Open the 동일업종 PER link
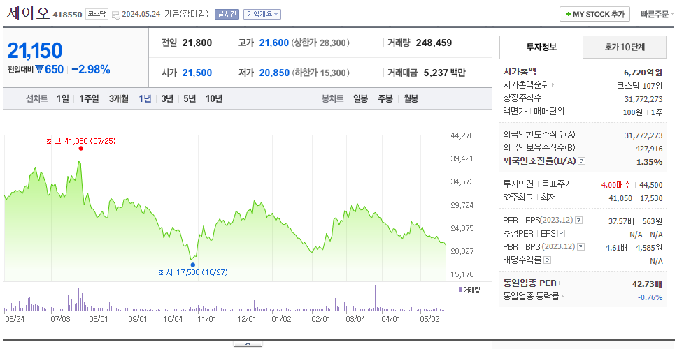Image resolution: width=677 pixels, height=349 pixels. tap(532, 283)
